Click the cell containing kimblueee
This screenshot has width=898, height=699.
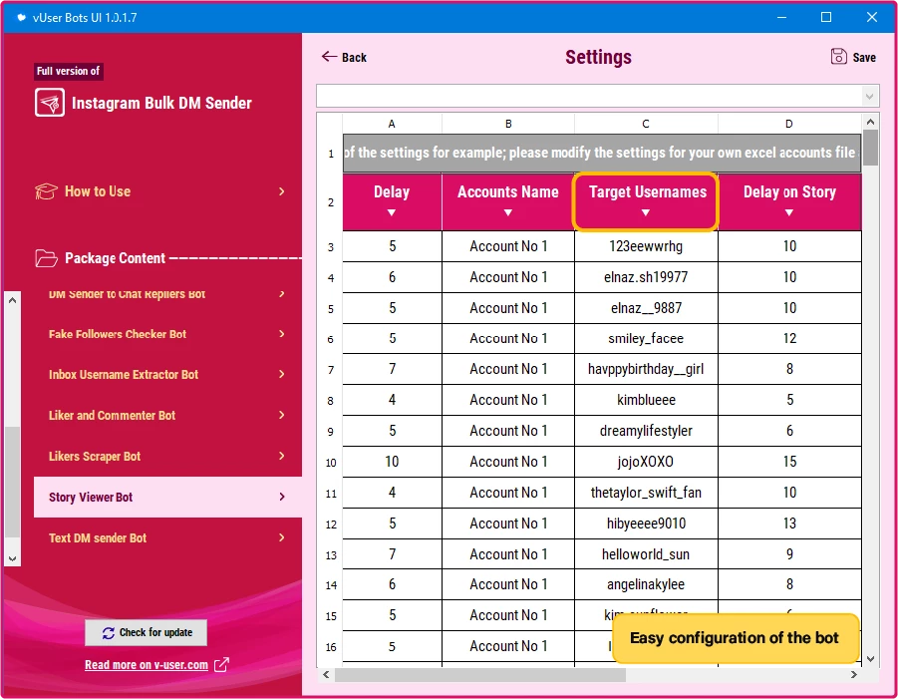click(646, 400)
